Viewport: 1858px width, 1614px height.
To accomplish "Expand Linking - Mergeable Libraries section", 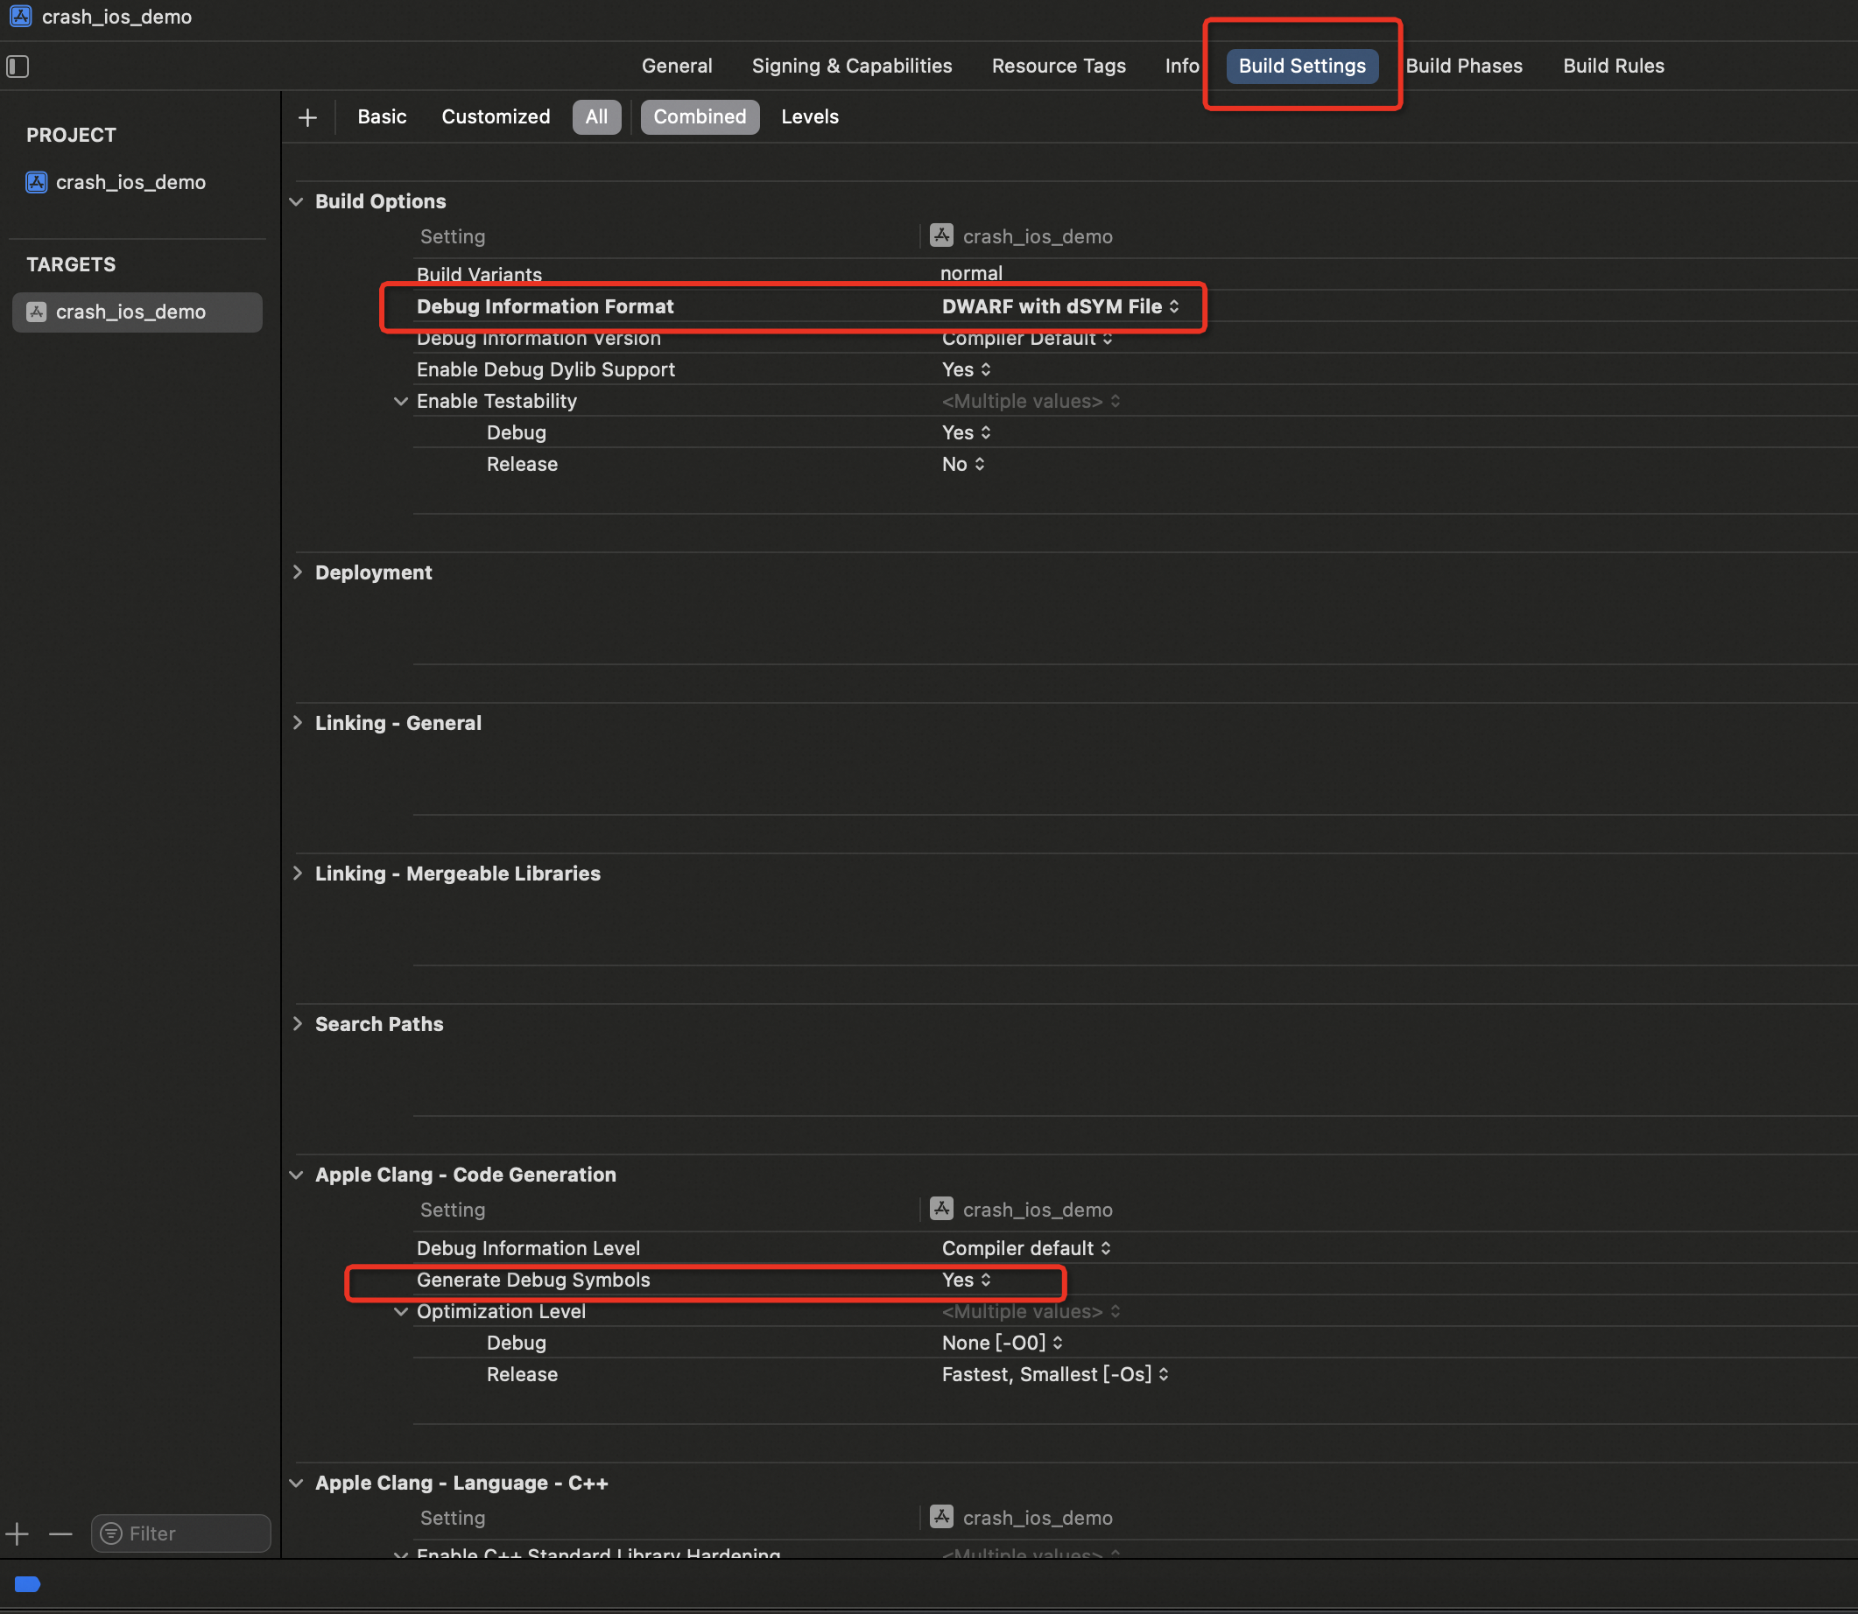I will coord(297,873).
